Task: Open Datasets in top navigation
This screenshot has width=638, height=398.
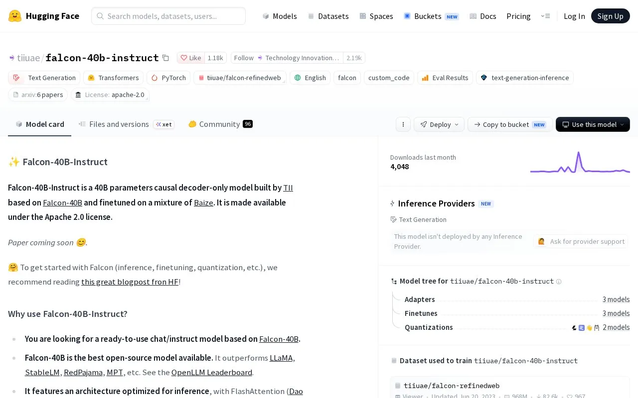Action: tap(328, 16)
